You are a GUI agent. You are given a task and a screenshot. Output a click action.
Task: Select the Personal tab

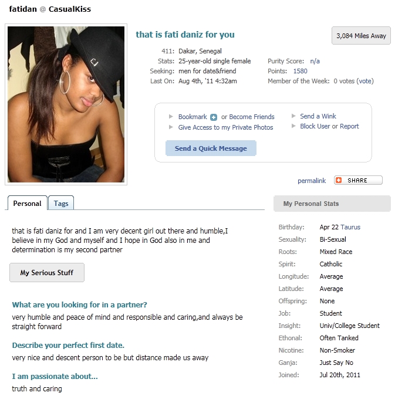point(27,203)
